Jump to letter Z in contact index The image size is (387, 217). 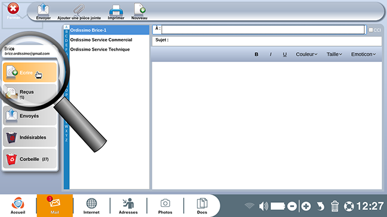(67, 140)
